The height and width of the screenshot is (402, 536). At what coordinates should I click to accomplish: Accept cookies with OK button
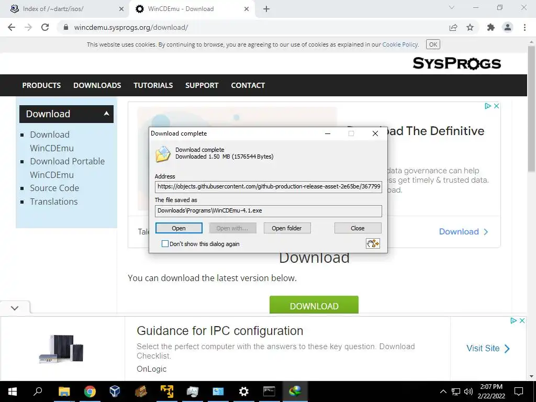(x=433, y=44)
